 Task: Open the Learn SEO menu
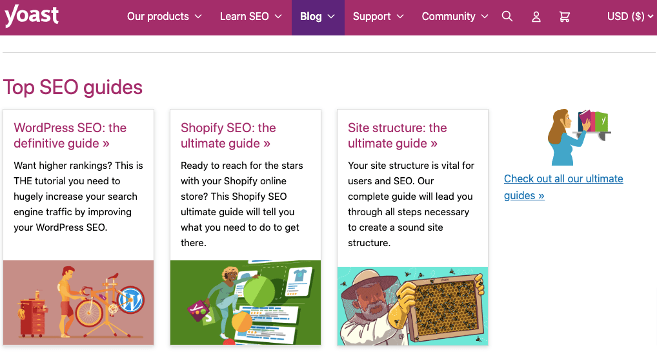click(250, 16)
